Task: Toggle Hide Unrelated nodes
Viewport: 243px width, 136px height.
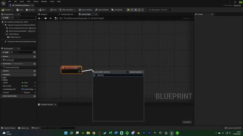Action: pos(66,10)
